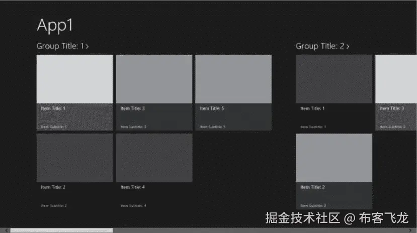Click 'Item Title: 3' text in Group 1
Screen dimensions: 417x233
pyautogui.click(x=132, y=108)
